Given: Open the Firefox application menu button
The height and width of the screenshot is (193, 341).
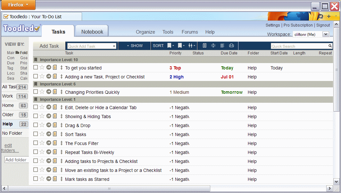Looking at the screenshot, I should (x=18, y=5).
